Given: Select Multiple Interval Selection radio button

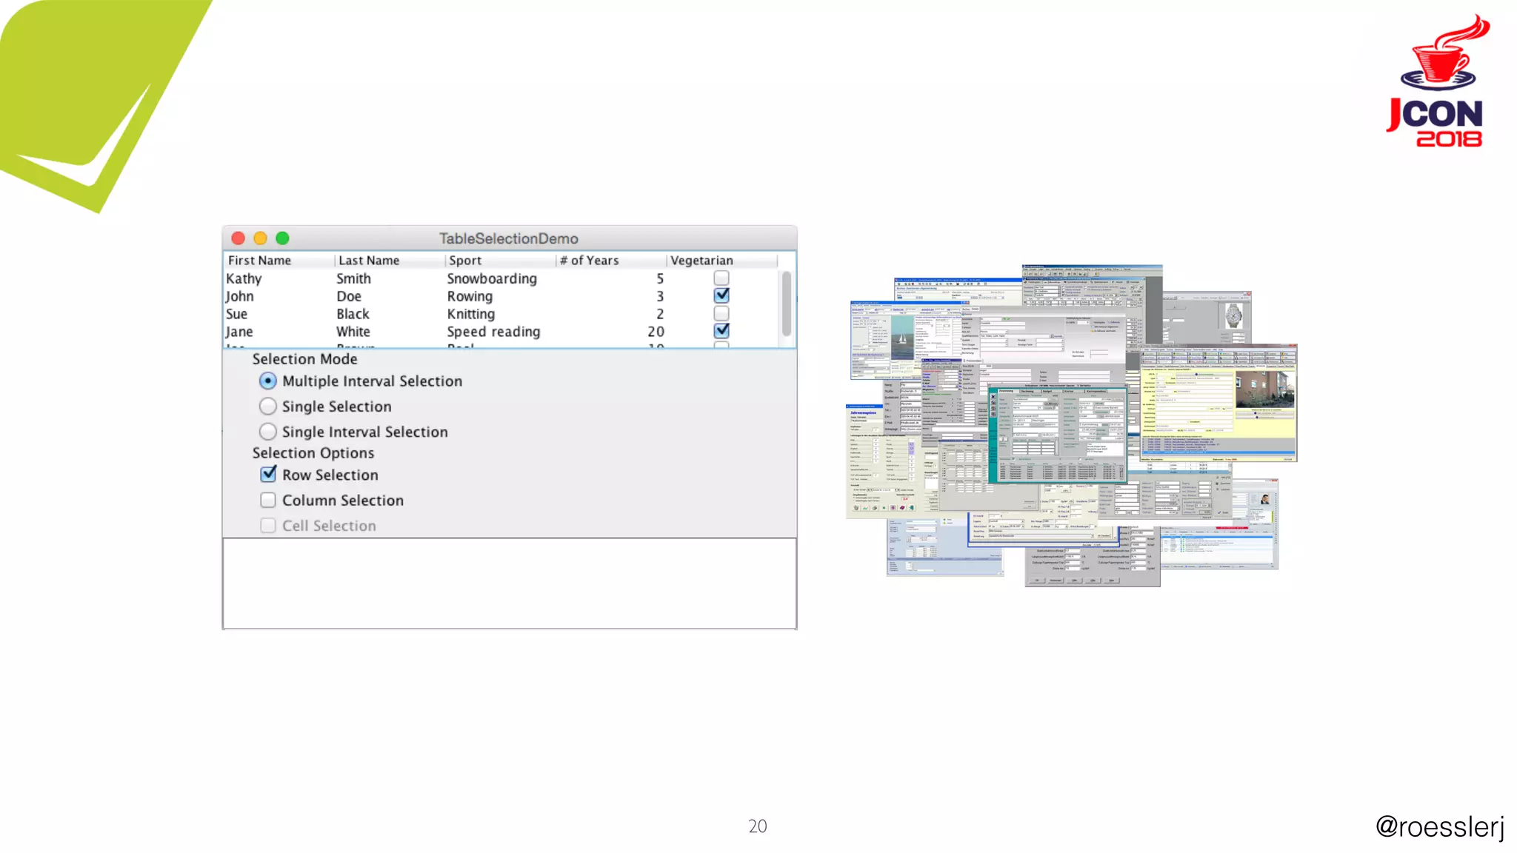Looking at the screenshot, I should [x=268, y=381].
